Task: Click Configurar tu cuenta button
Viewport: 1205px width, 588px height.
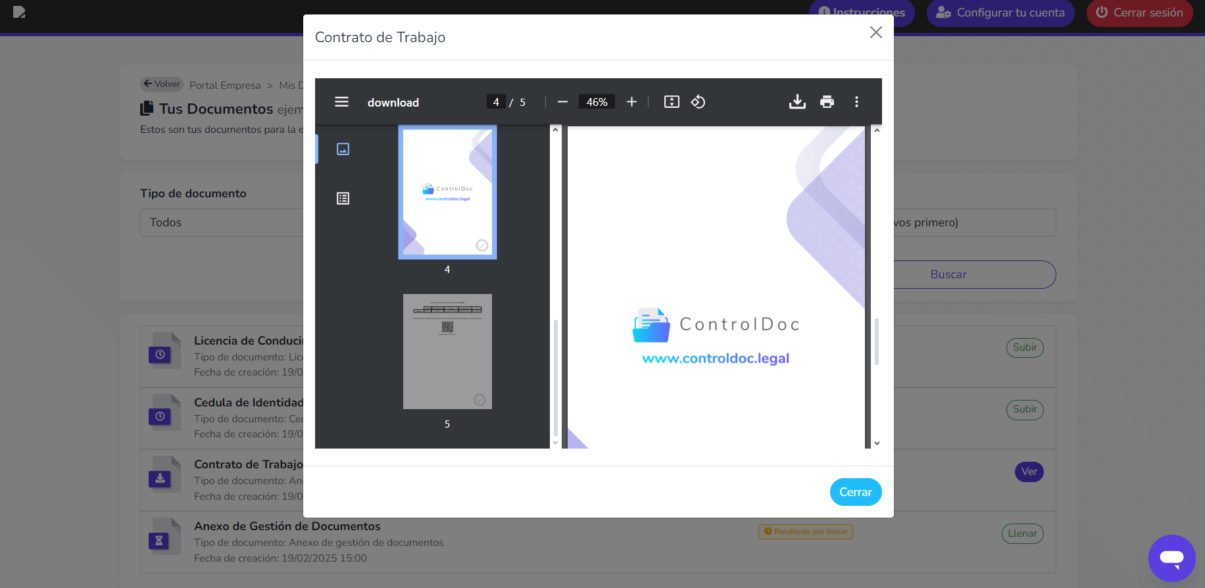Action: coord(1000,12)
